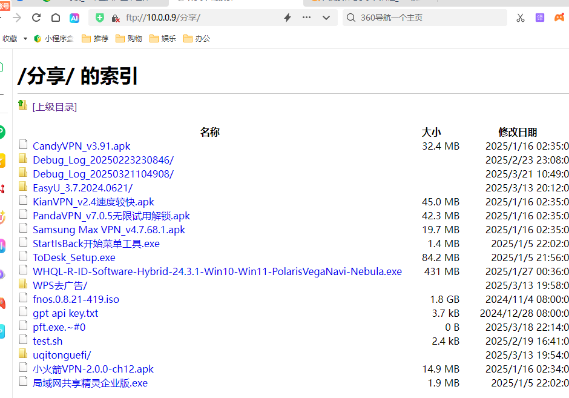569x398 pixels.
Task: Expand the 收藏 favorites dropdown arrow
Action: tap(25, 39)
